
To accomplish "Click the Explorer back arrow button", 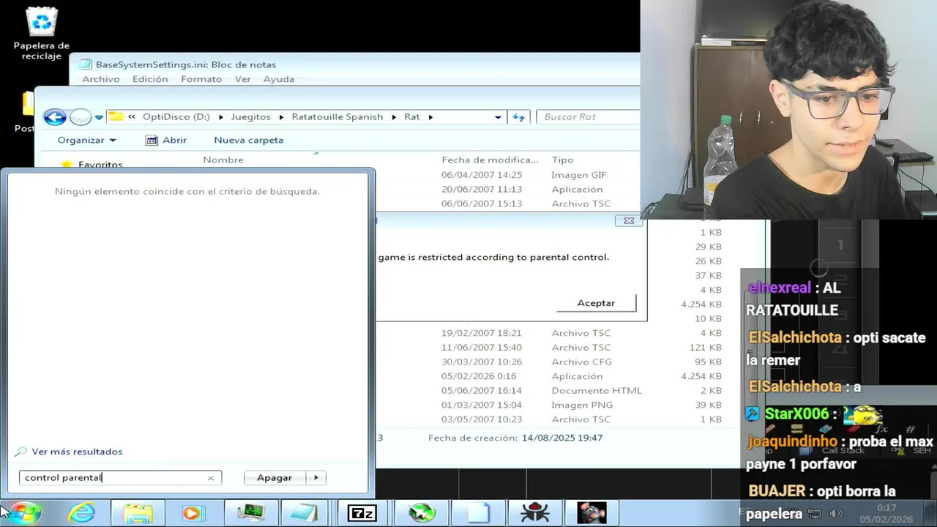I will coord(55,116).
